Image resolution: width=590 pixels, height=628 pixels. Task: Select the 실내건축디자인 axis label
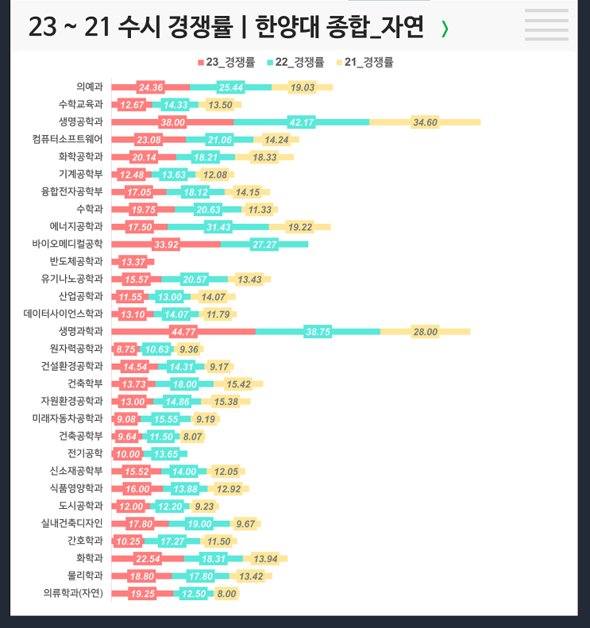72,523
